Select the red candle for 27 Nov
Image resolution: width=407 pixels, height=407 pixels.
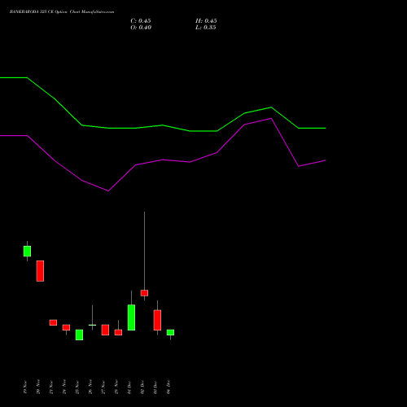[105, 330]
